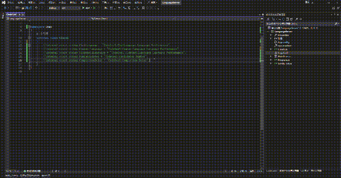This screenshot has height=178, width=341.
Task: Open the Tools menu (工具)
Action: point(105,3)
